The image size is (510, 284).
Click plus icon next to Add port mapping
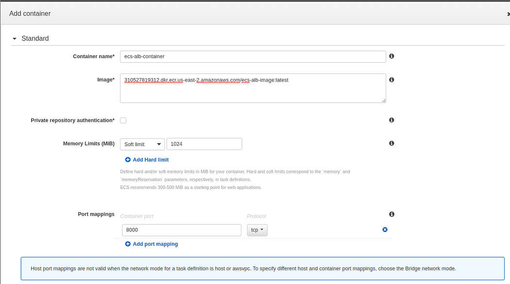tap(128, 244)
